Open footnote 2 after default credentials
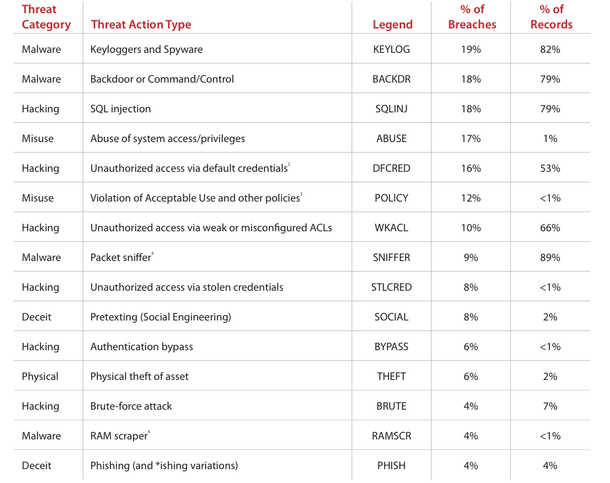This screenshot has width=610, height=483. 289,165
